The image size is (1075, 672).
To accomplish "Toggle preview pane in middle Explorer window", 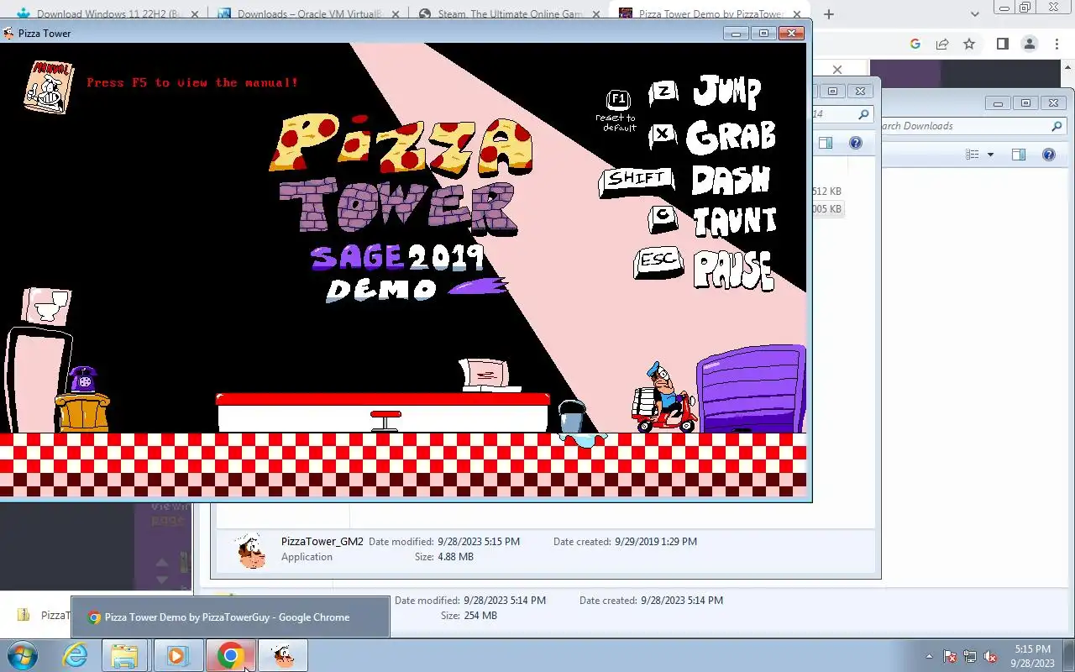I will tap(826, 143).
